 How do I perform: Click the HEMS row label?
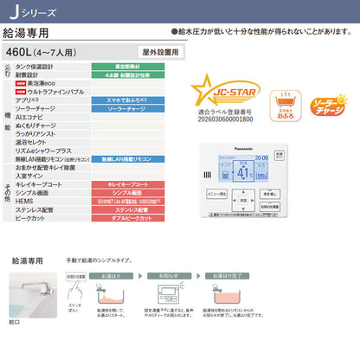24,202
